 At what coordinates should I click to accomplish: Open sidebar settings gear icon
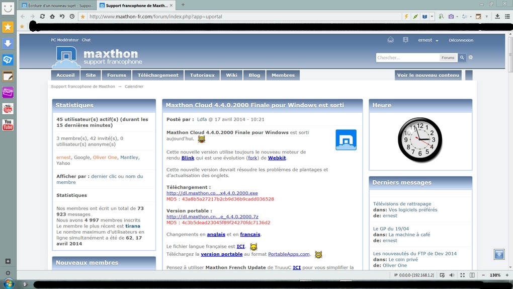8,272
